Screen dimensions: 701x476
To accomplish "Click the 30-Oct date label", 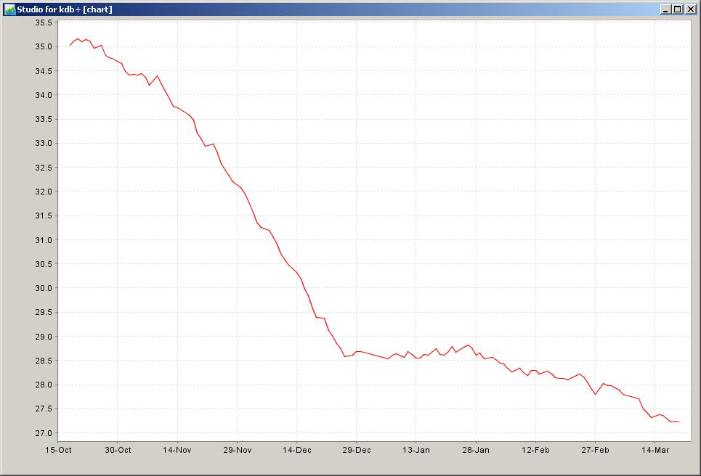I will tap(118, 450).
